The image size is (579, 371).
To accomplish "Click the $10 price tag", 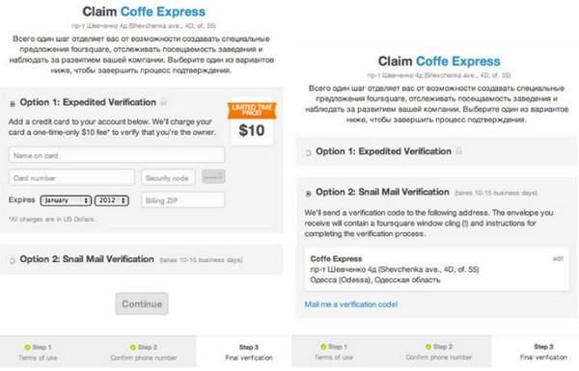I will click(x=252, y=130).
